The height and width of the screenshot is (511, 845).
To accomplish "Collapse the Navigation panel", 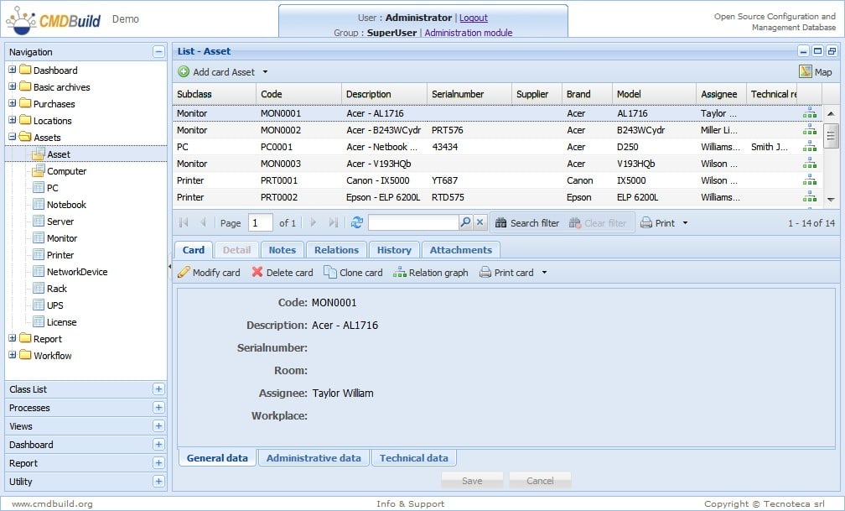I will pyautogui.click(x=158, y=52).
